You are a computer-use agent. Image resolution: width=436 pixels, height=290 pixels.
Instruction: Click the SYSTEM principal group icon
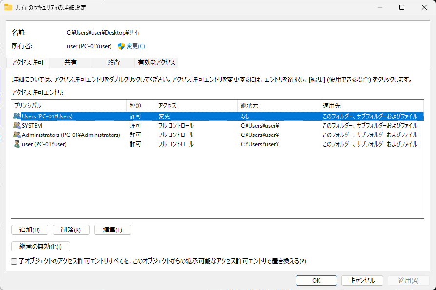17,125
